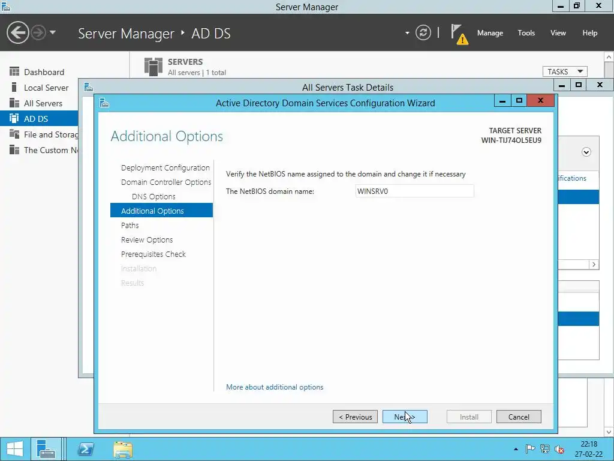614x461 pixels.
Task: Click the Custom group icon in sidebar
Action: (x=14, y=149)
